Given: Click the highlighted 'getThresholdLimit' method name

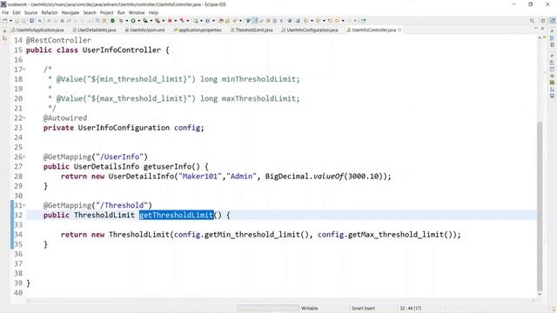Looking at the screenshot, I should click(176, 215).
